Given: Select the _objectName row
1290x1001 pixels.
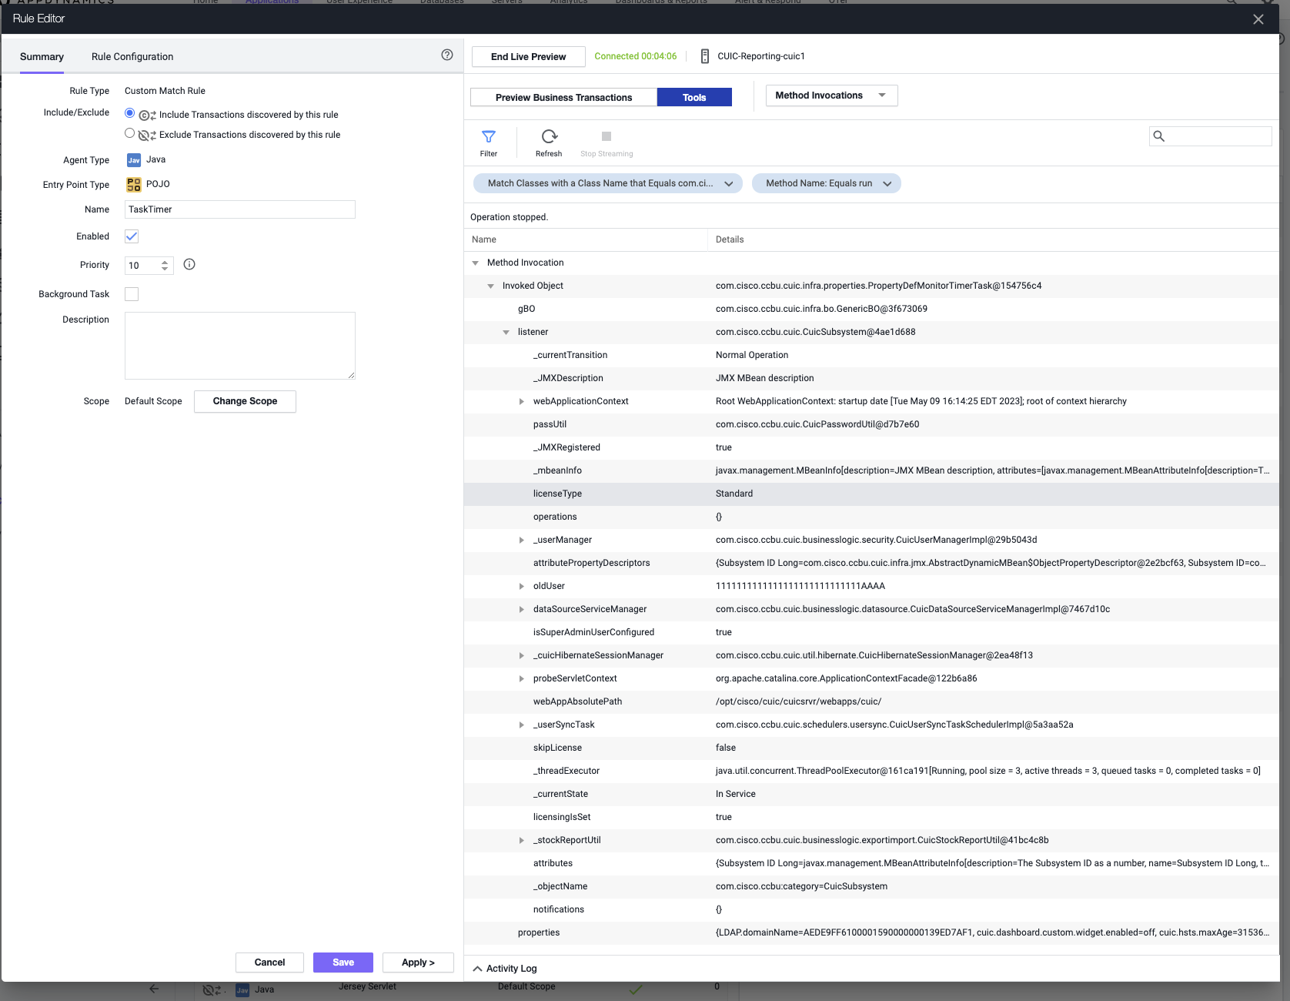Looking at the screenshot, I should (871, 887).
